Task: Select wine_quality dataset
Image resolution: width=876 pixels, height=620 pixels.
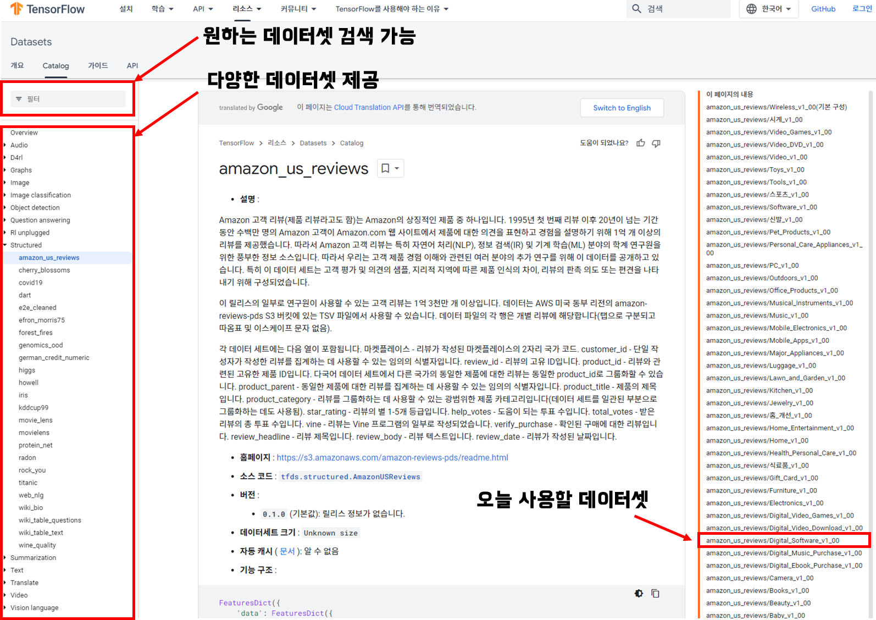Action: click(37, 545)
